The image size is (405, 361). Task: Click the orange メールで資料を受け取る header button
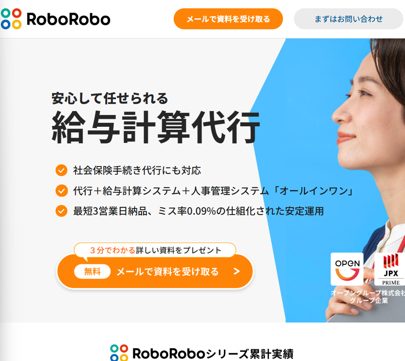228,19
